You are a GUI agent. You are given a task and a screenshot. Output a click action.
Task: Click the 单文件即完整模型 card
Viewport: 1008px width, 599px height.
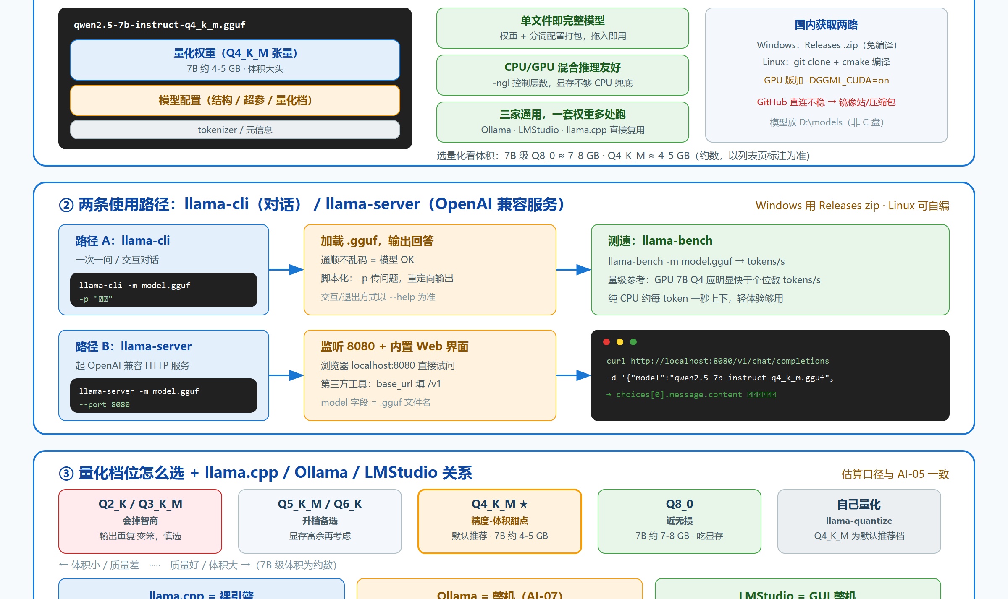(563, 28)
